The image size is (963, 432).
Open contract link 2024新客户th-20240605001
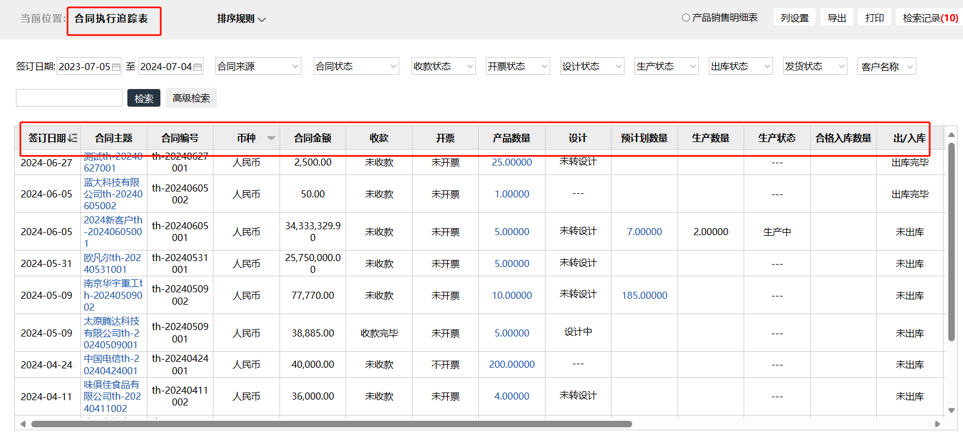tap(113, 232)
